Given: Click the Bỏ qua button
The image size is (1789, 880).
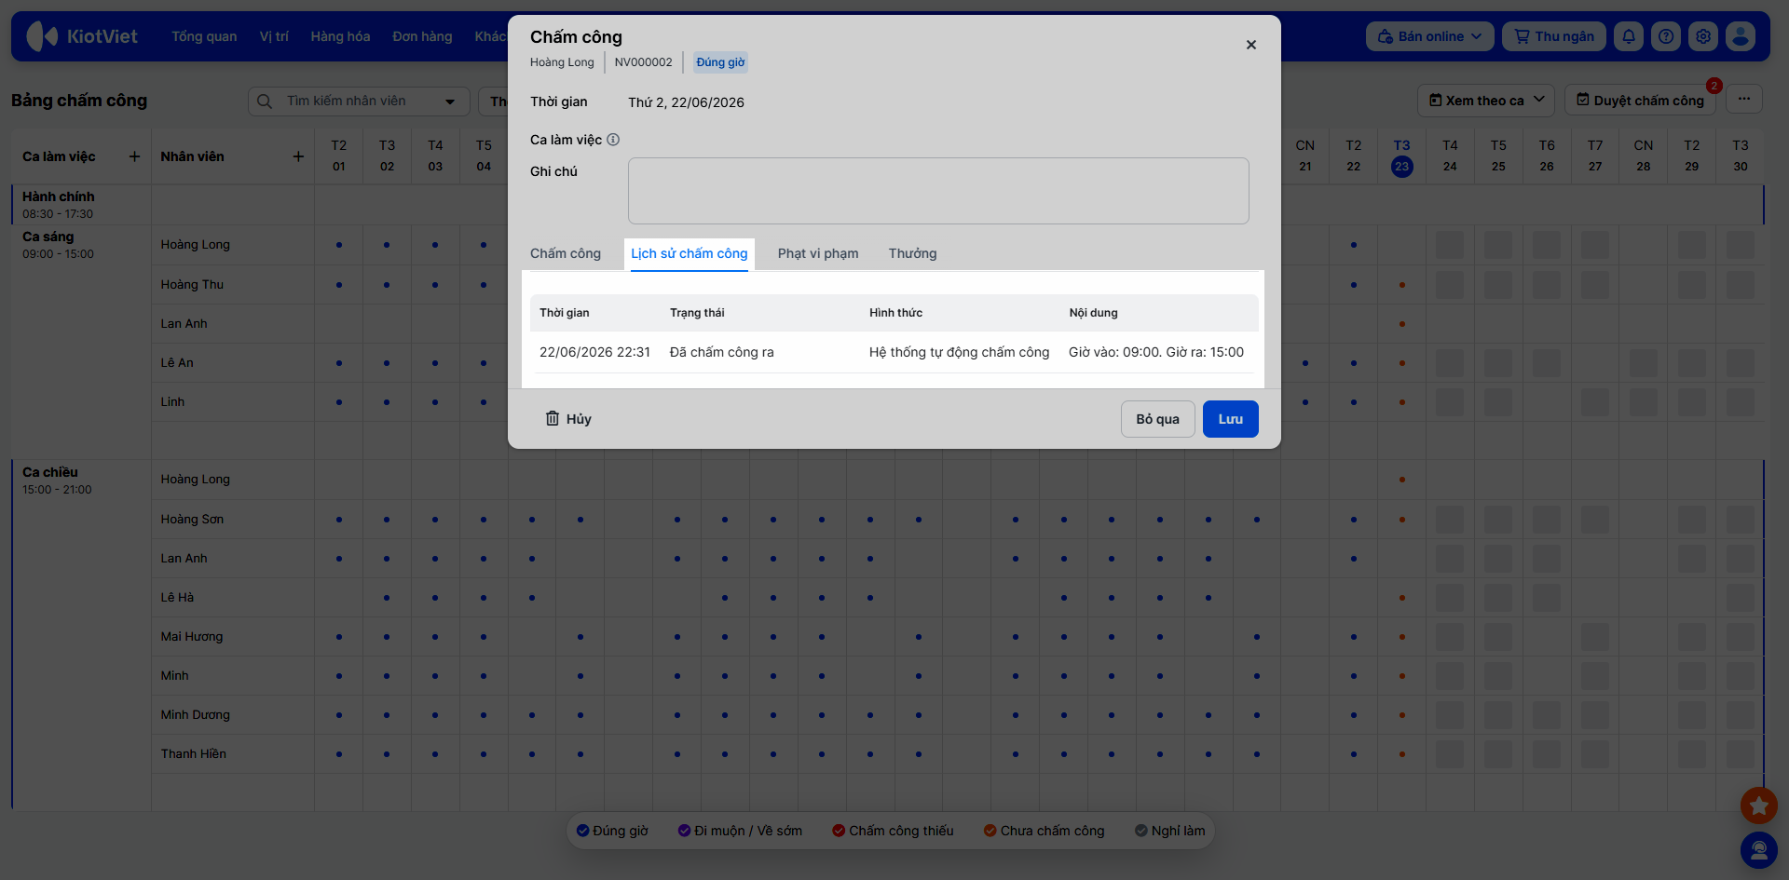Looking at the screenshot, I should click(1158, 419).
